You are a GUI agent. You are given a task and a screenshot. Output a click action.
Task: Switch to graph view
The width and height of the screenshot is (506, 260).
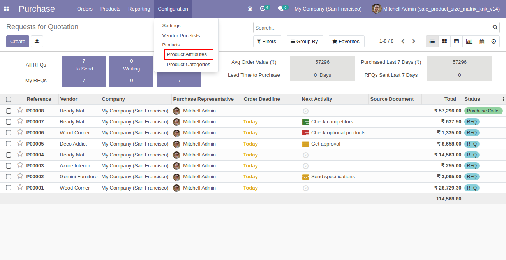pyautogui.click(x=469, y=41)
